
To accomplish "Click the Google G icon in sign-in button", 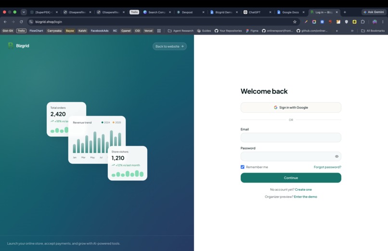I will pos(275,107).
